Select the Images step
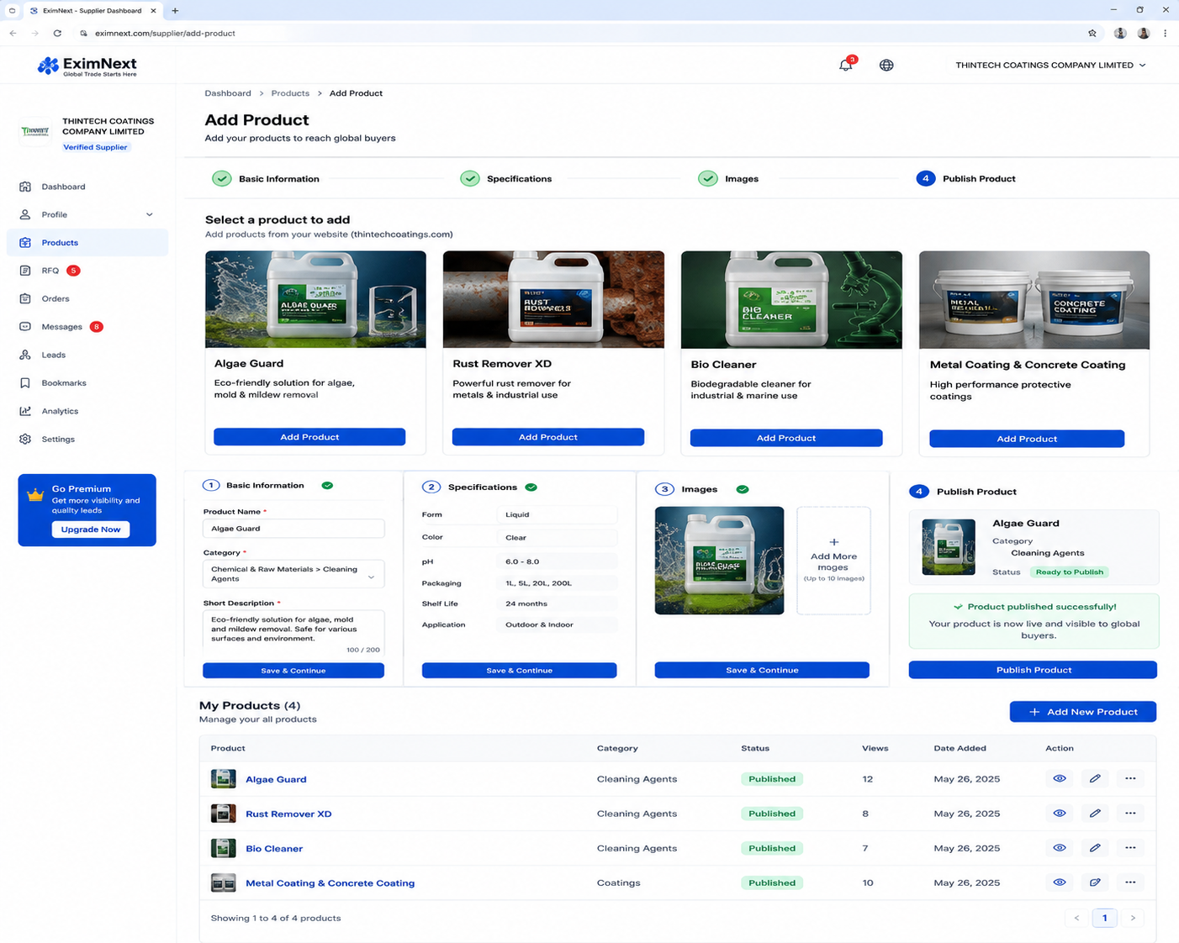This screenshot has height=943, width=1179. coord(728,179)
